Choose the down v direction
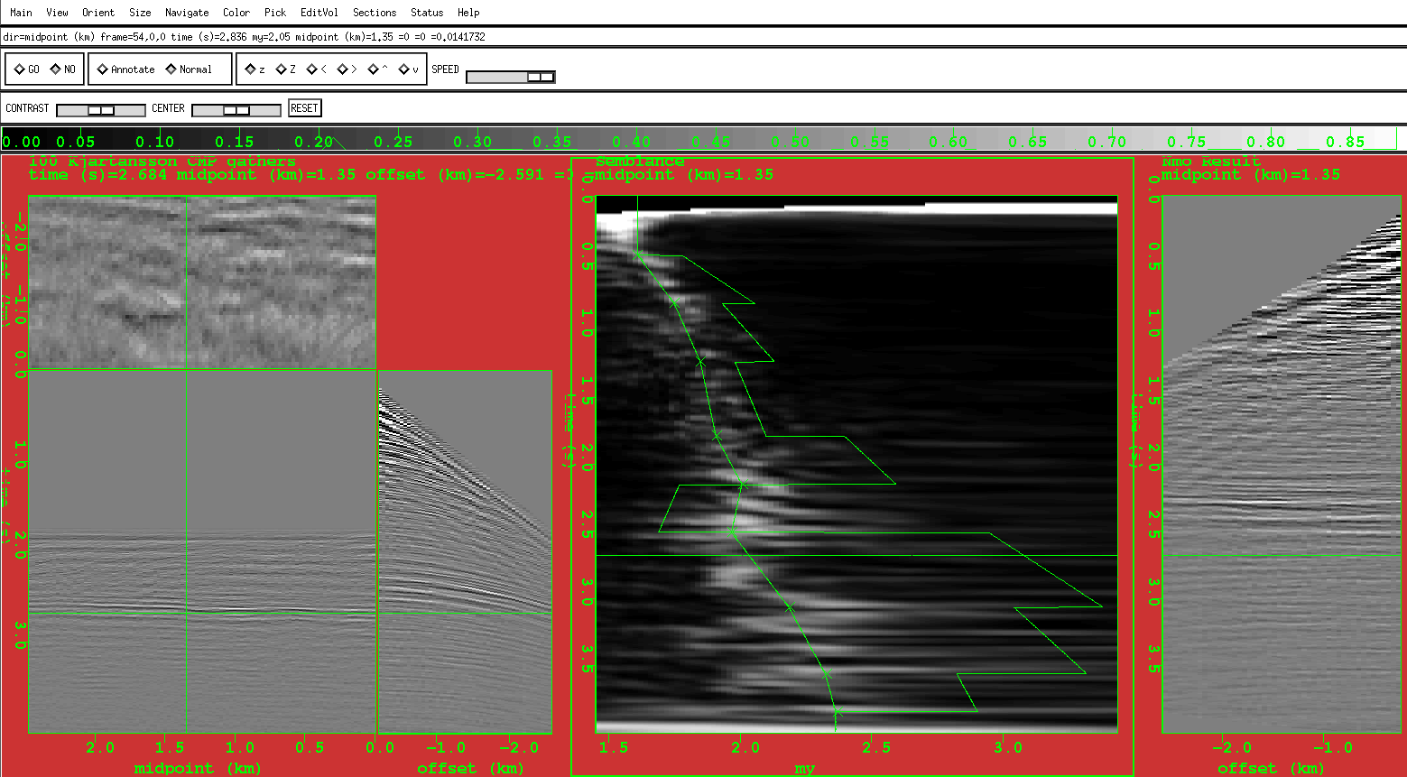This screenshot has width=1407, height=777. pos(404,69)
